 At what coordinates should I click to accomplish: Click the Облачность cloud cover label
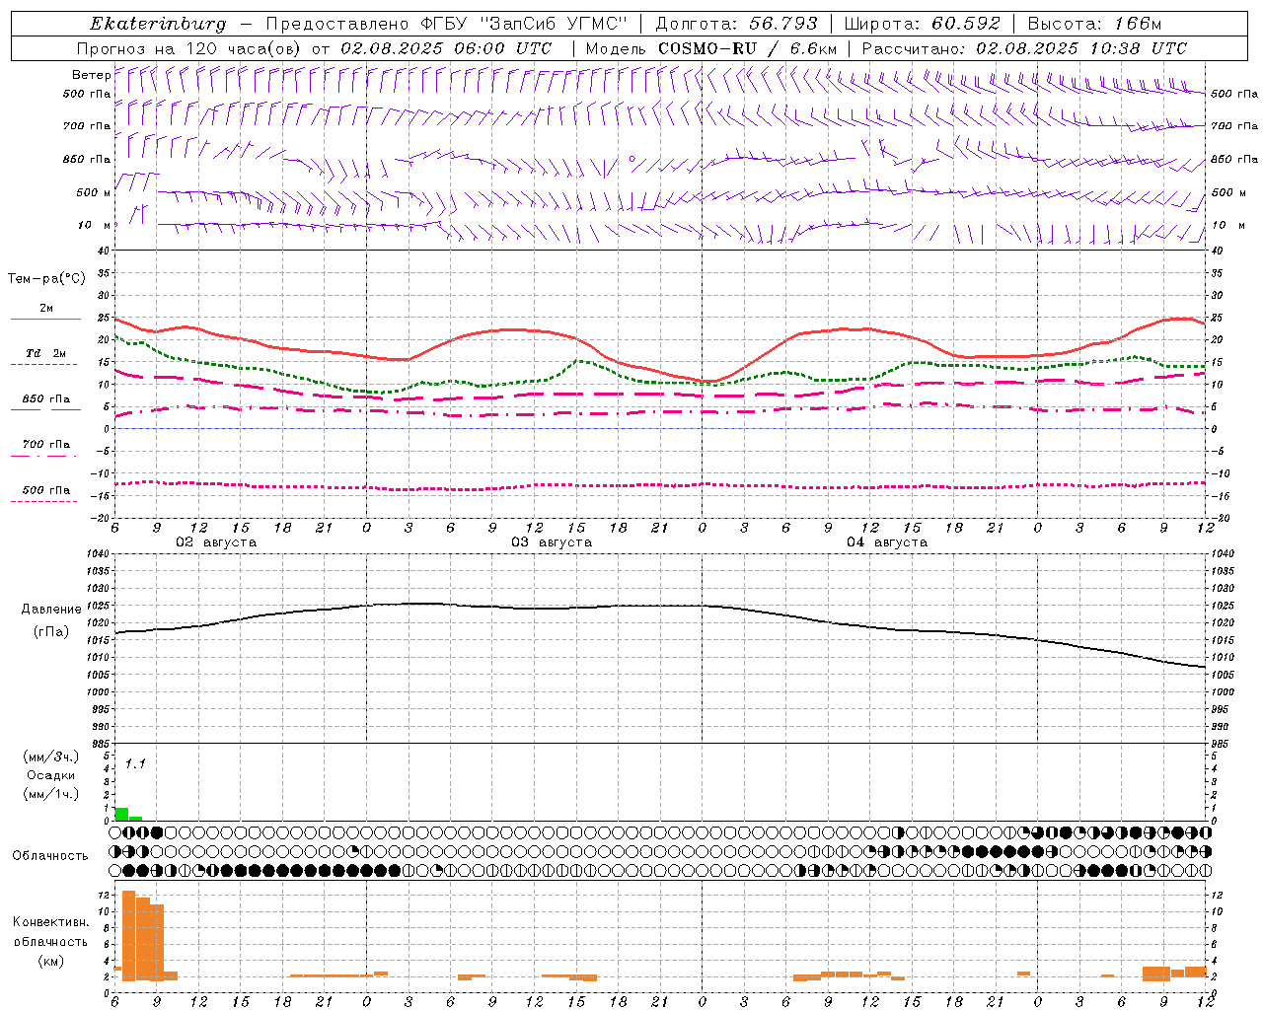(x=50, y=855)
